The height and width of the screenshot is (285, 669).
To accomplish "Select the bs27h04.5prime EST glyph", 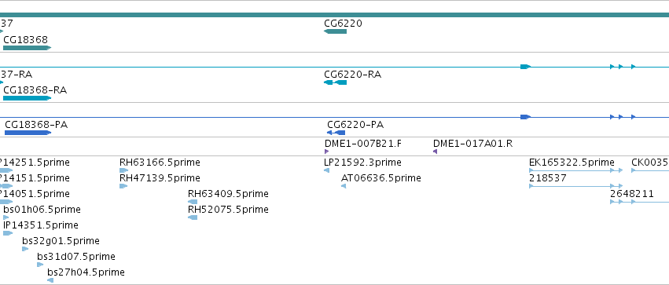I will click(50, 280).
